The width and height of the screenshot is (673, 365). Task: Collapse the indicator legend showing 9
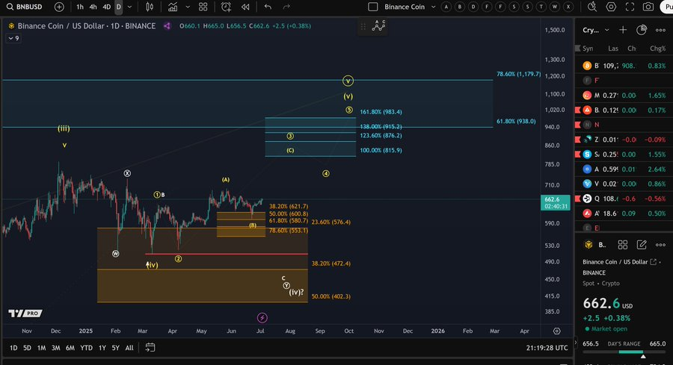click(x=13, y=38)
